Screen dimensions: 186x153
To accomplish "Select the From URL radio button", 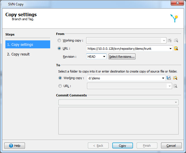I will pyautogui.click(x=59, y=49).
